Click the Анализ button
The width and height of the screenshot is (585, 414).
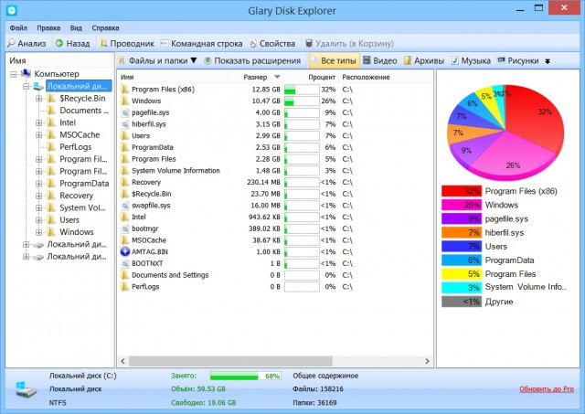pos(27,44)
